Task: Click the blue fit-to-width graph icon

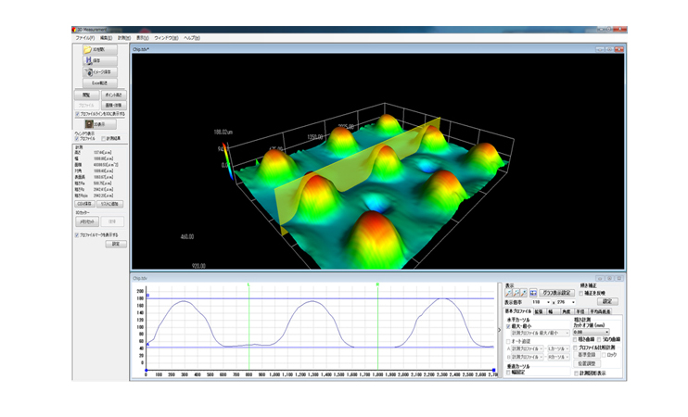Action: click(533, 293)
